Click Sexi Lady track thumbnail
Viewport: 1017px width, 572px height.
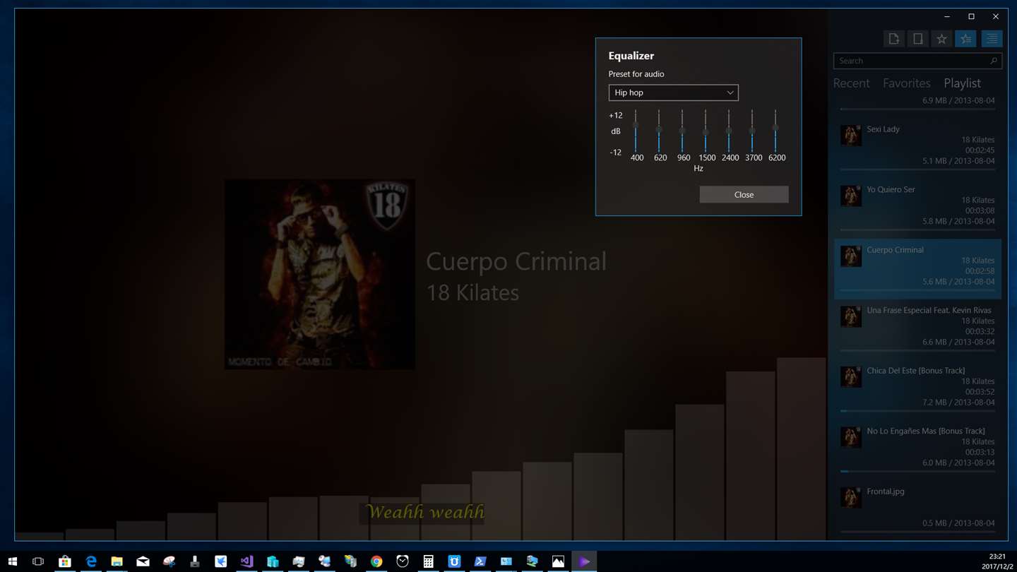coord(851,136)
